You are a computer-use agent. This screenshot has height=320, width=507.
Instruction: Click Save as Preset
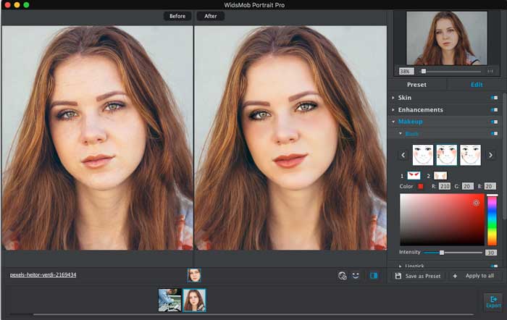(418, 276)
